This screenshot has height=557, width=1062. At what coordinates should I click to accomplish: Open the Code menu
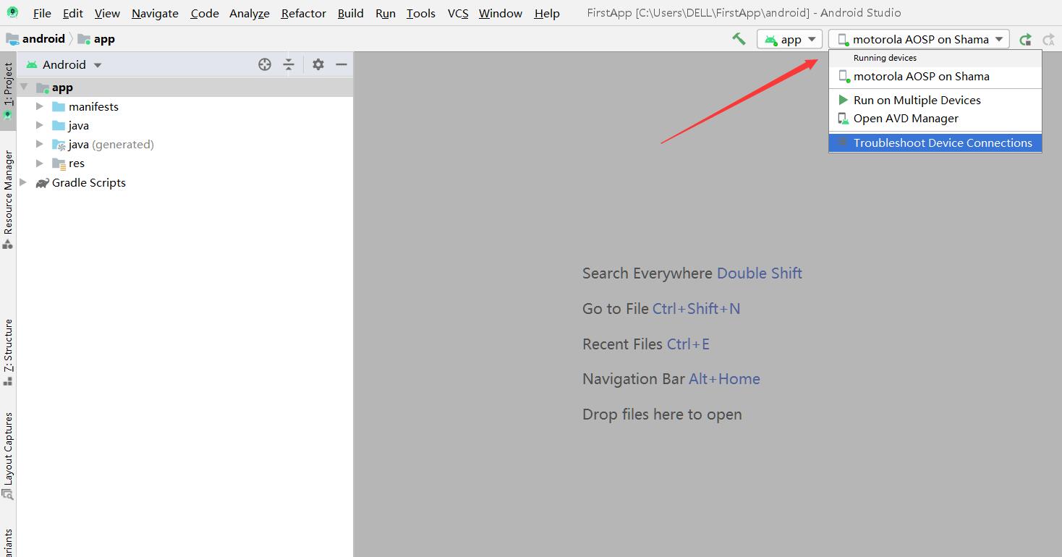tap(205, 13)
